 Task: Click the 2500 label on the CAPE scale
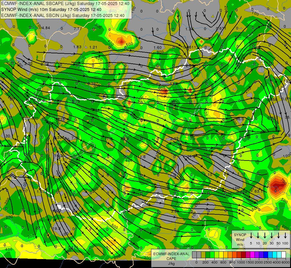(268, 262)
